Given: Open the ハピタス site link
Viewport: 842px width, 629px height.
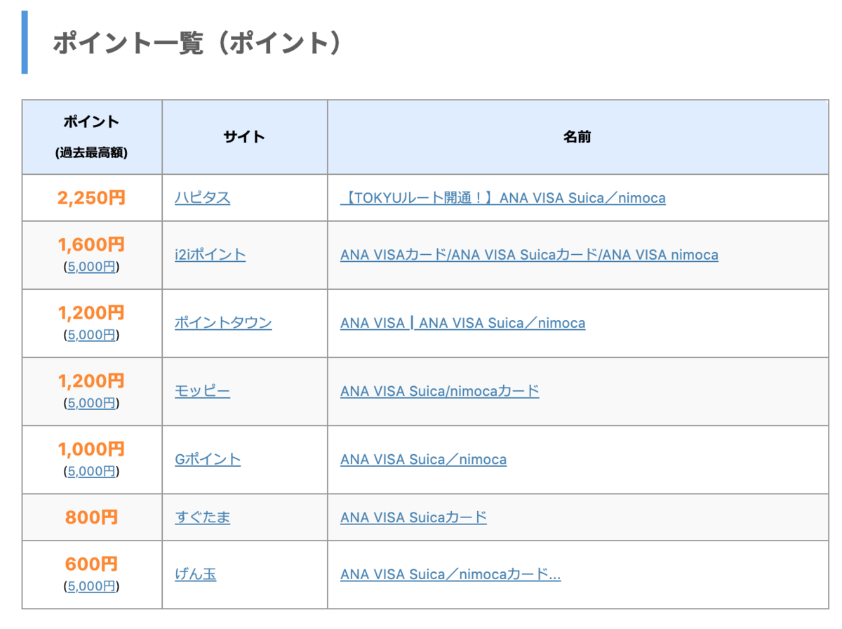Looking at the screenshot, I should point(202,198).
